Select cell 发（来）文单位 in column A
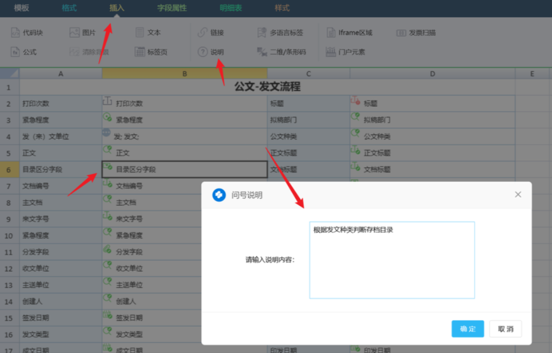552x353 pixels. pos(61,136)
